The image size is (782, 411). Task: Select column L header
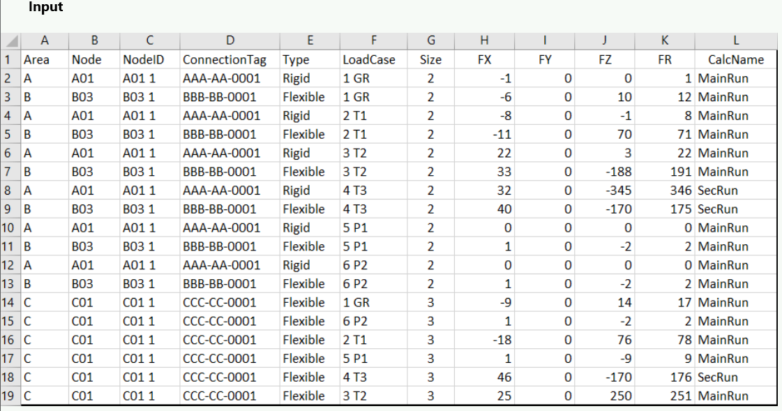pos(736,41)
